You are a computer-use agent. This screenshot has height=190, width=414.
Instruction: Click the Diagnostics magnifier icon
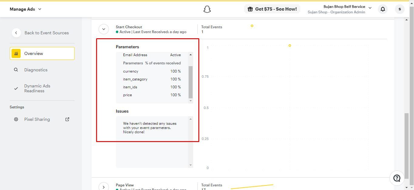tap(16, 70)
